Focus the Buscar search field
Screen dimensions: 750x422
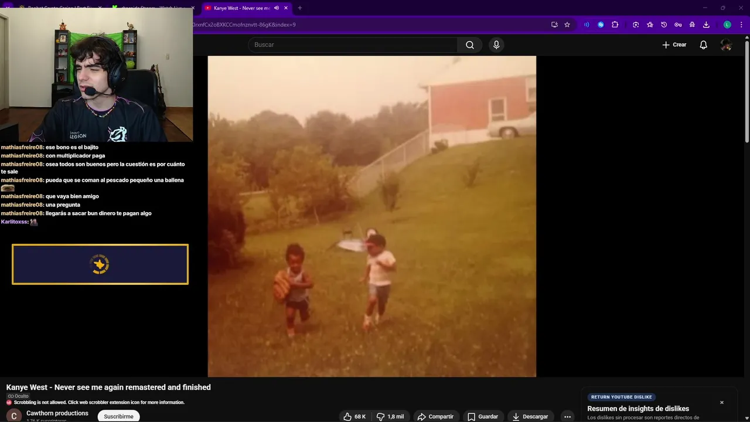point(353,45)
